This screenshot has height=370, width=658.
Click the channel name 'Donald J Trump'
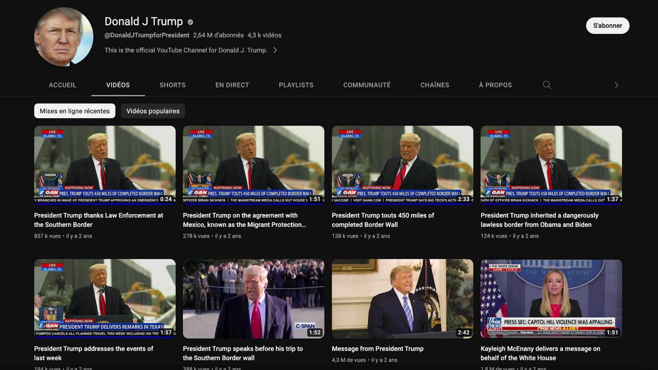coord(144,21)
